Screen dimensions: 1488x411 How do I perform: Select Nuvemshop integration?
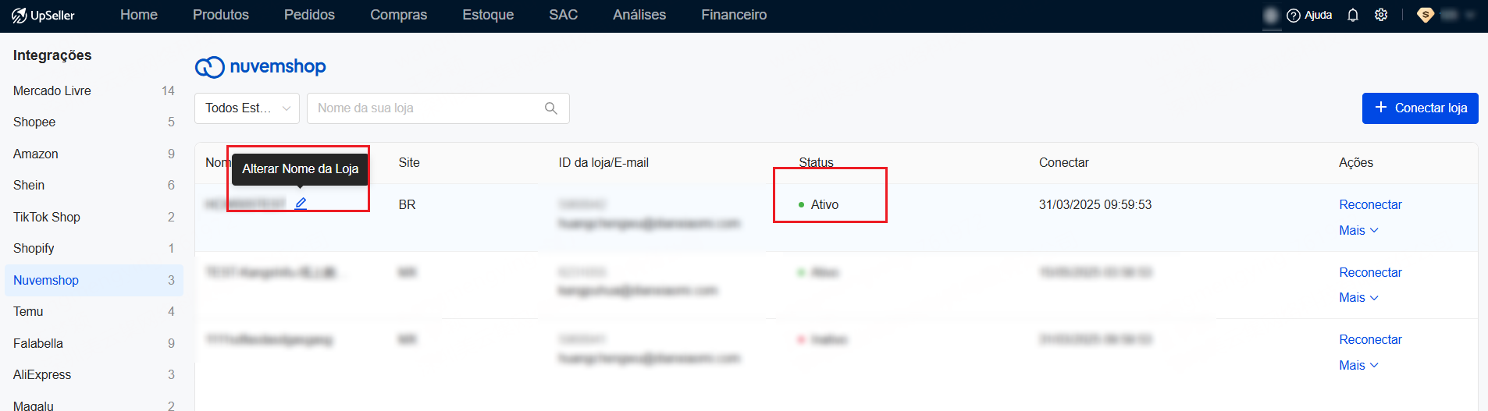[x=94, y=280]
